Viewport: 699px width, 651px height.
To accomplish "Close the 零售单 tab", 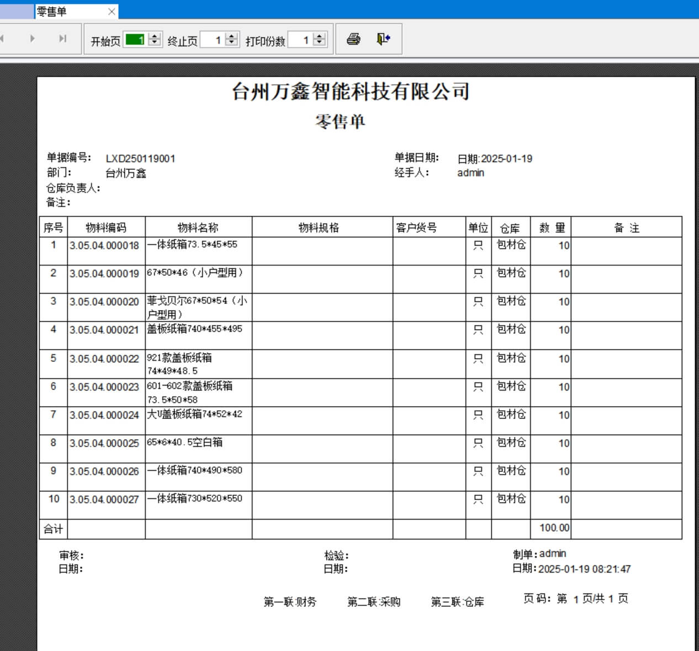I will (112, 12).
